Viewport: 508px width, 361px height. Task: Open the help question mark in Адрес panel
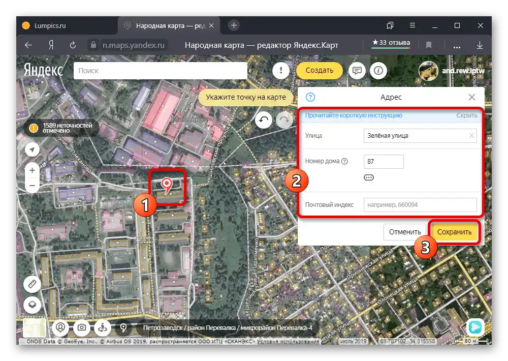click(310, 97)
